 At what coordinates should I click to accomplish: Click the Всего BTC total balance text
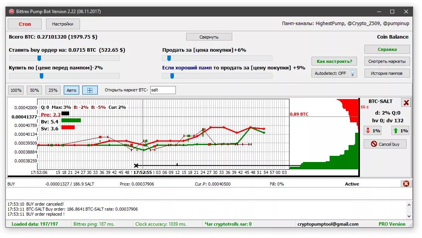tap(53, 37)
